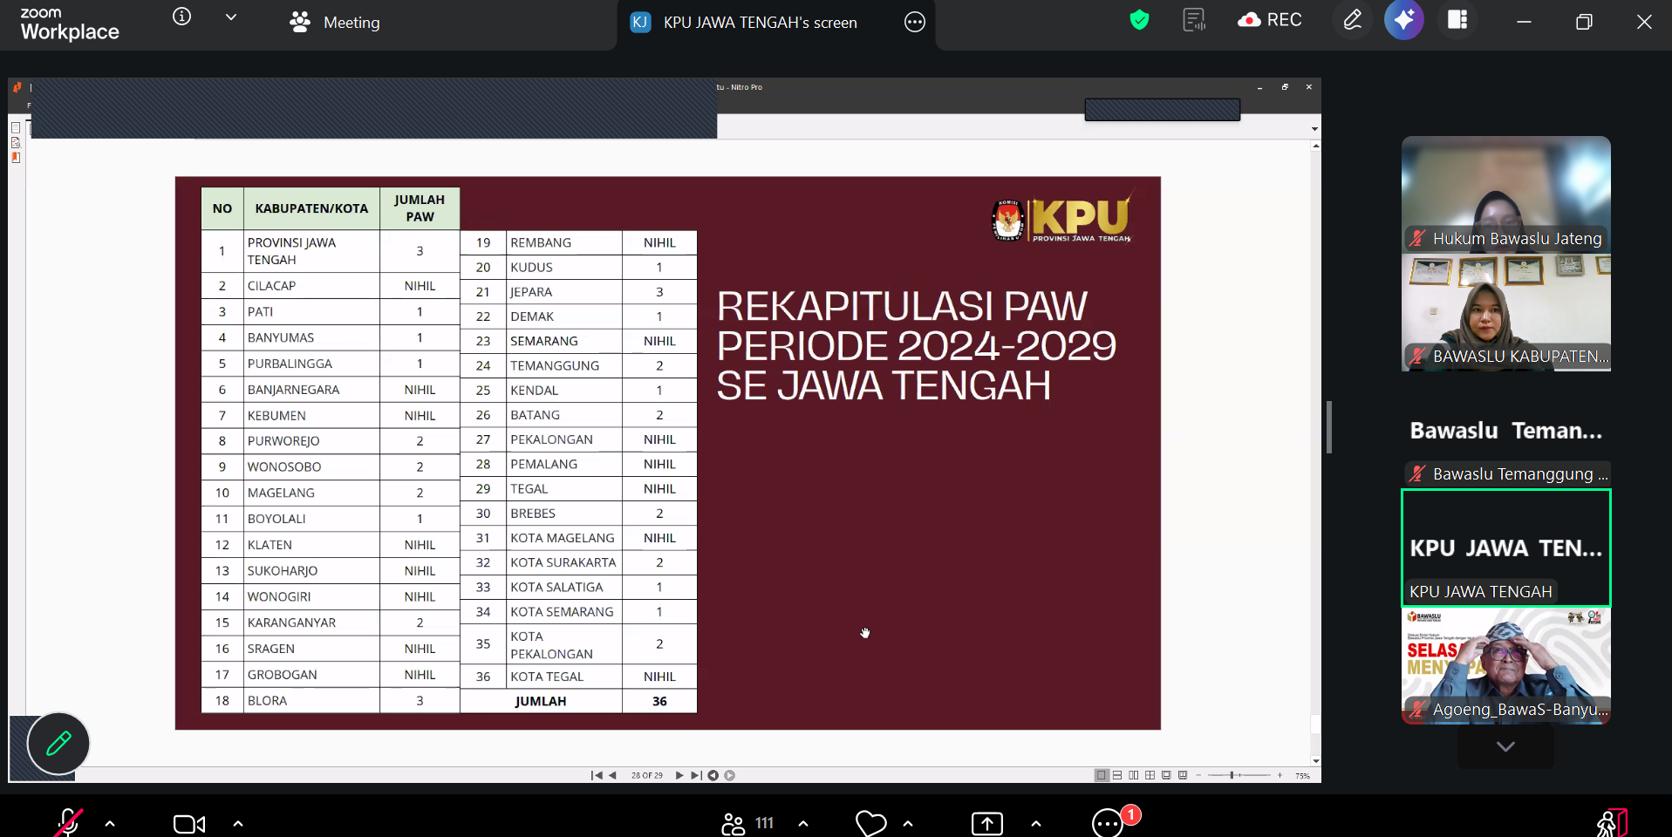Select Agoeng_BawaS-Banyu video tile
The image size is (1672, 837).
[x=1506, y=666]
